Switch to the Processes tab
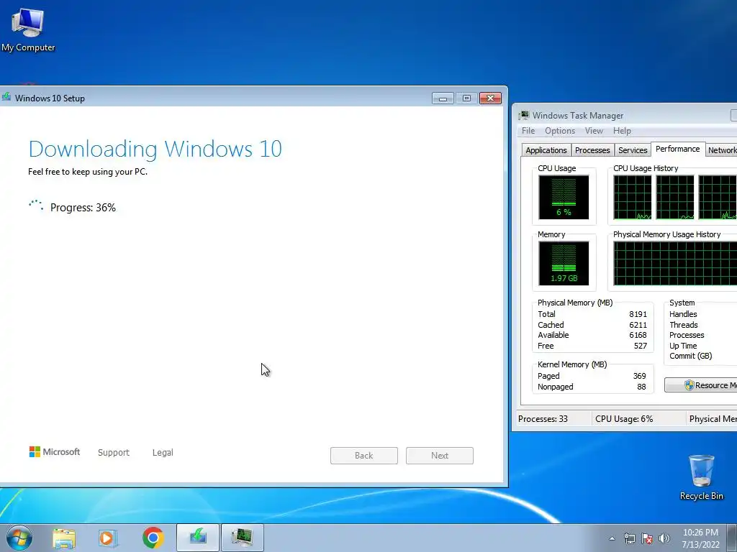 click(x=592, y=150)
